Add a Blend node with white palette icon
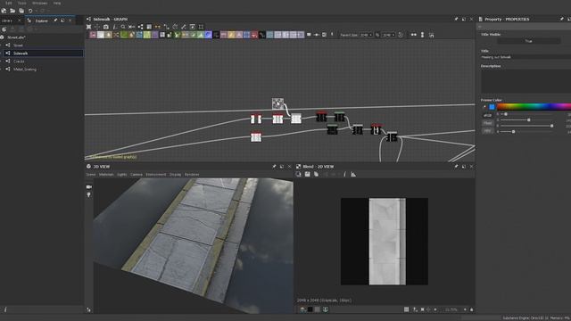This screenshot has height=321, width=571. 101,35
